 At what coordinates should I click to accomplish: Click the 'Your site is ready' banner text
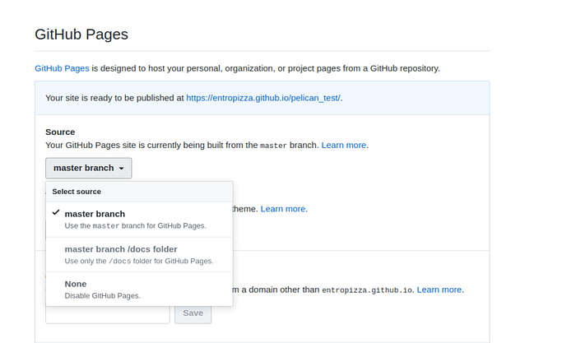click(114, 98)
